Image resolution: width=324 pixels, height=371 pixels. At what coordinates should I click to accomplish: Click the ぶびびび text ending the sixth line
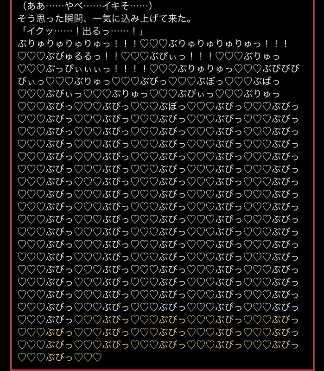coord(281,69)
